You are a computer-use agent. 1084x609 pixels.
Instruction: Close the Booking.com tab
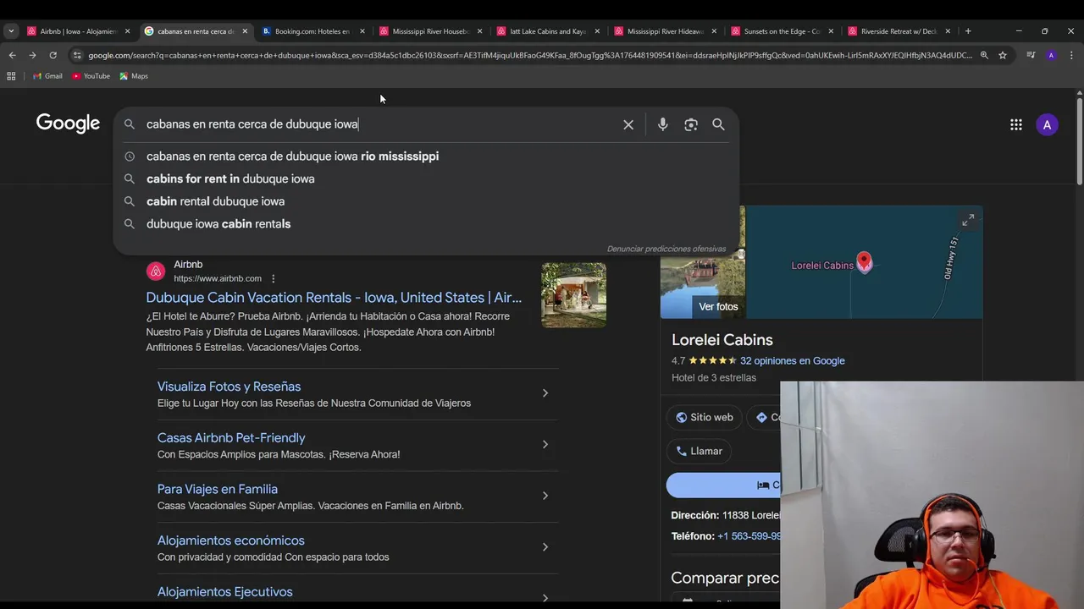pos(362,31)
